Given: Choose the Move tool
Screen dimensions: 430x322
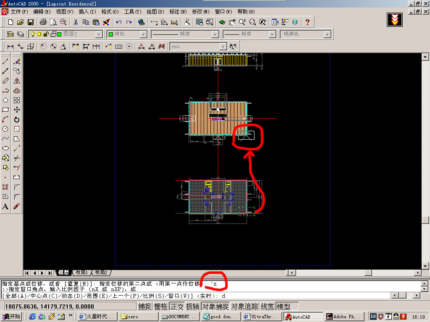Looking at the screenshot, I should tap(17, 110).
